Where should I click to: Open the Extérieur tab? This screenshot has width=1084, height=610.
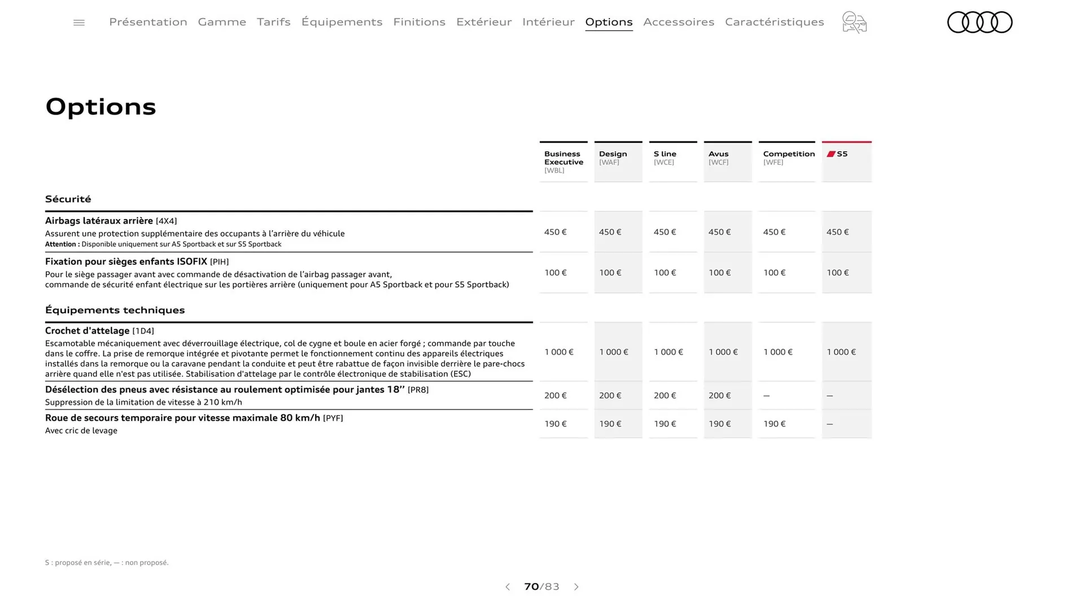[484, 22]
